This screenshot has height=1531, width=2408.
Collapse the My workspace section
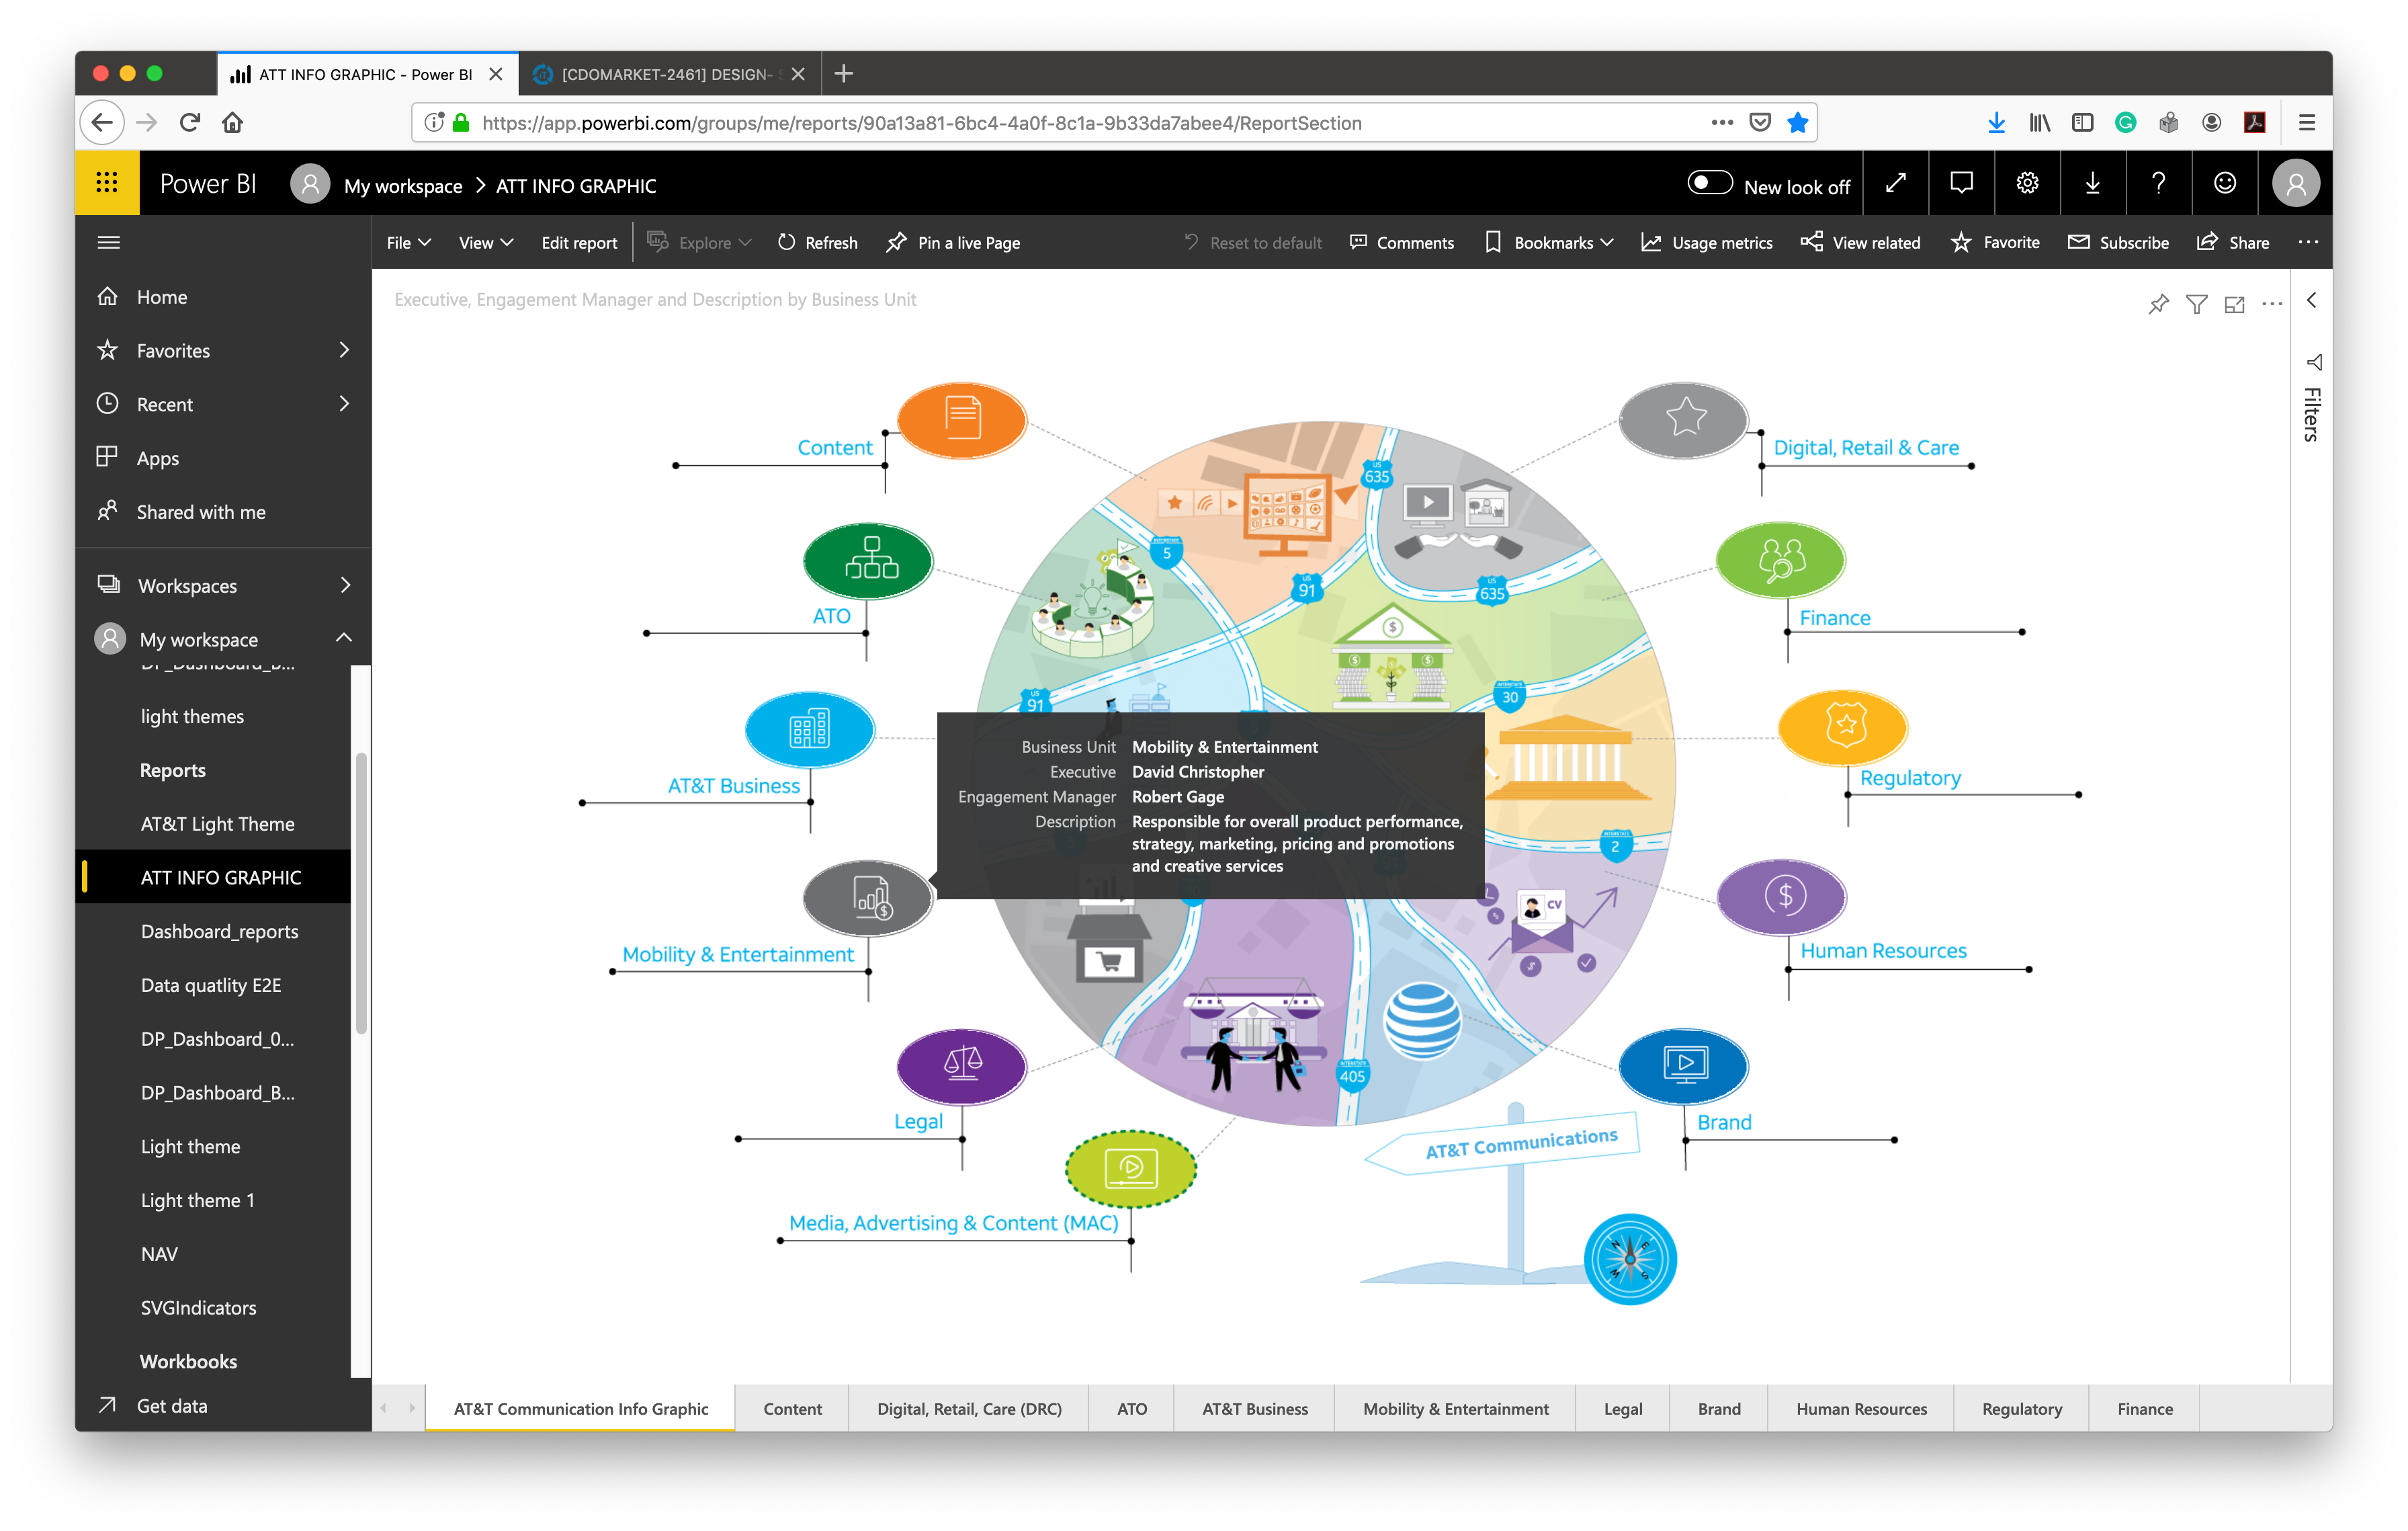344,638
